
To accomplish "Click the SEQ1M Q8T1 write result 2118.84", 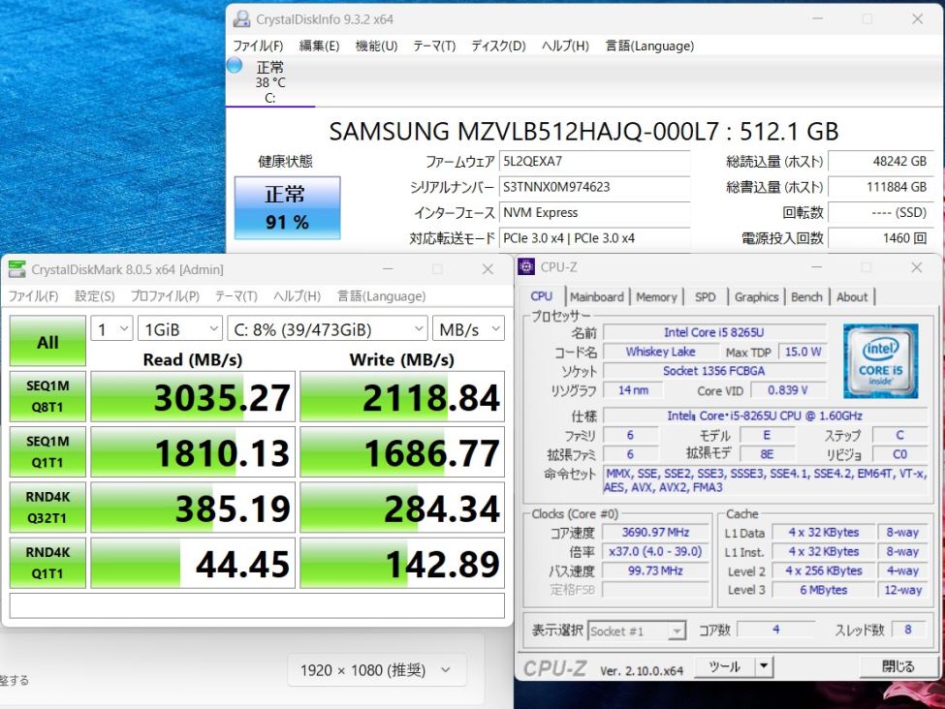I will (402, 396).
